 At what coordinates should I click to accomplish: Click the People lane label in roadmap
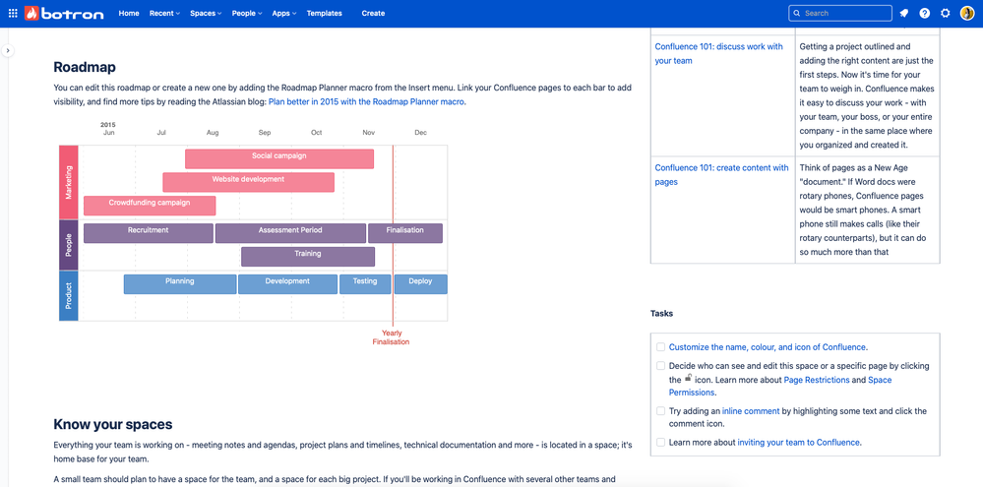click(x=68, y=245)
